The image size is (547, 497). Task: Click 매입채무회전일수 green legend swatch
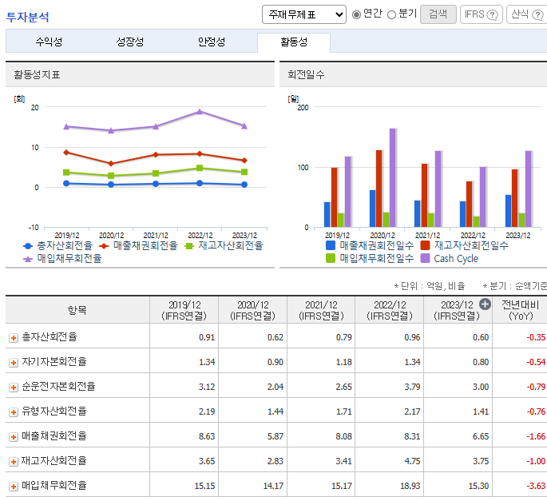331,258
